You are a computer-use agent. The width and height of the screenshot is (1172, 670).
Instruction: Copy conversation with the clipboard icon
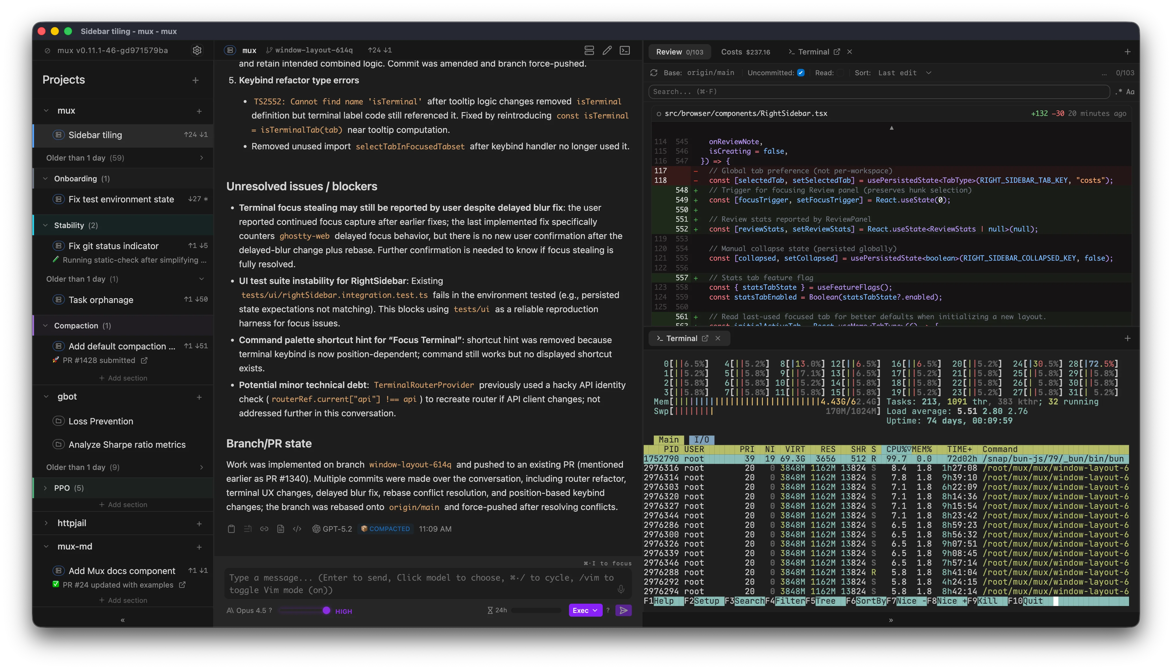pos(232,529)
